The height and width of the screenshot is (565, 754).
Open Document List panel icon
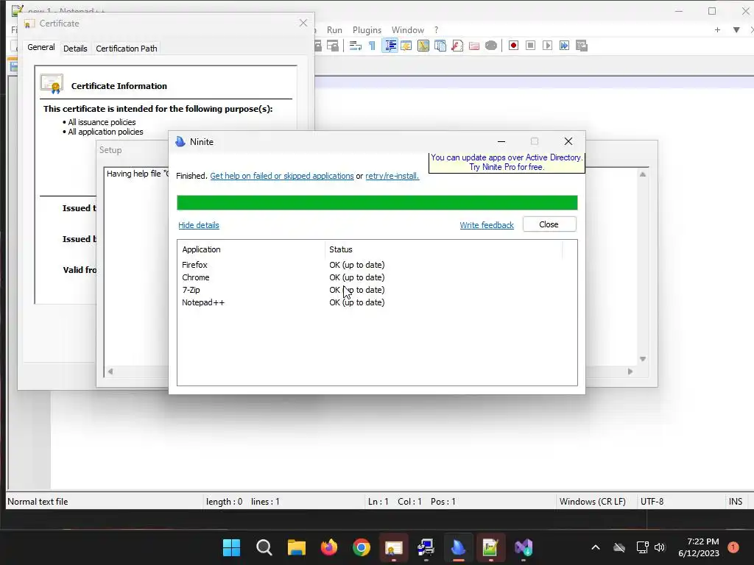click(440, 46)
